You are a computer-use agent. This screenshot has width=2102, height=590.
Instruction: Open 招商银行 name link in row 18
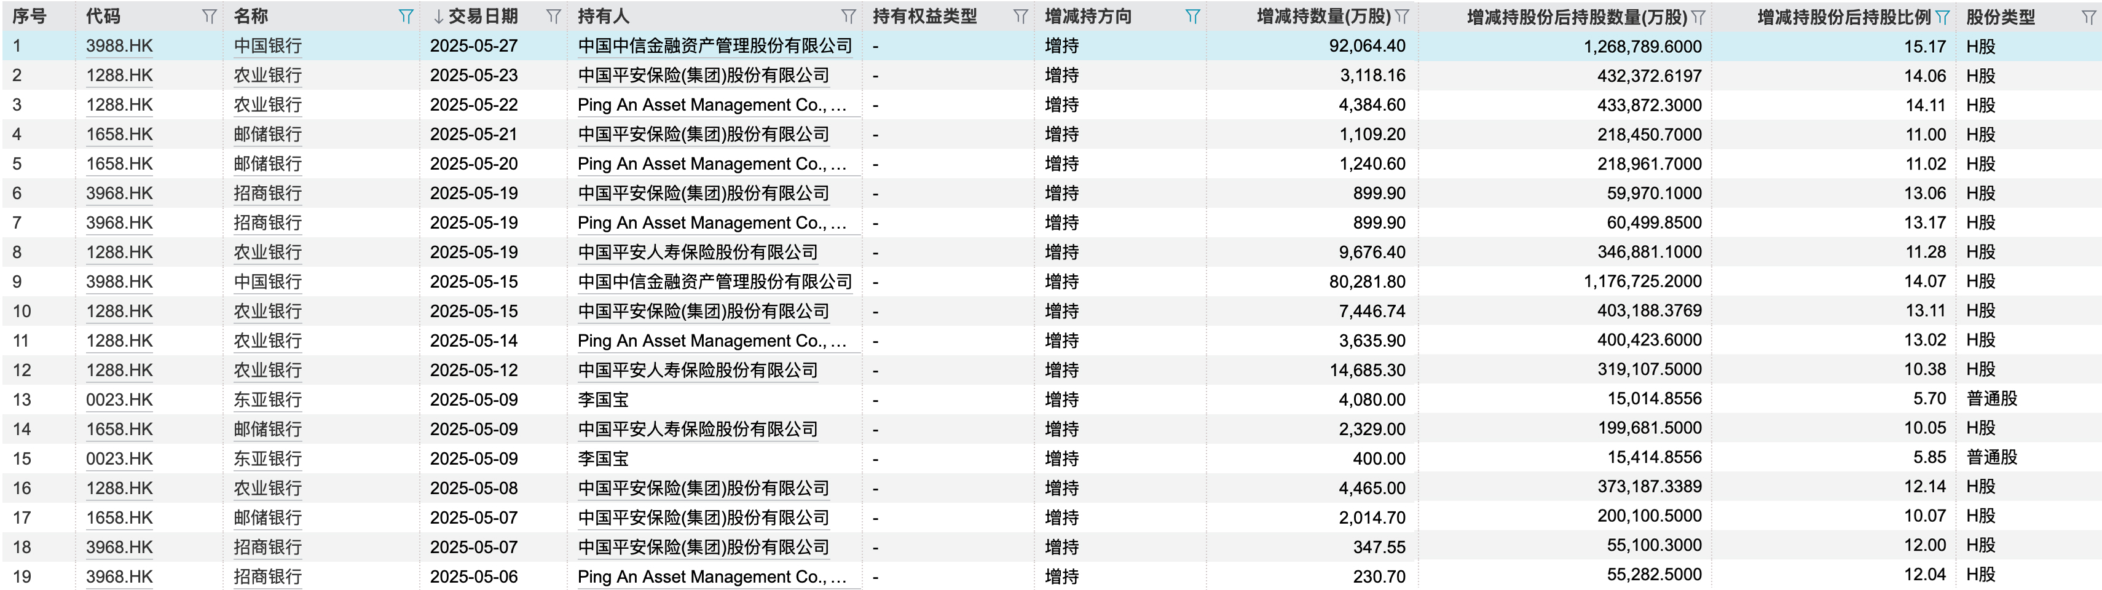(267, 547)
